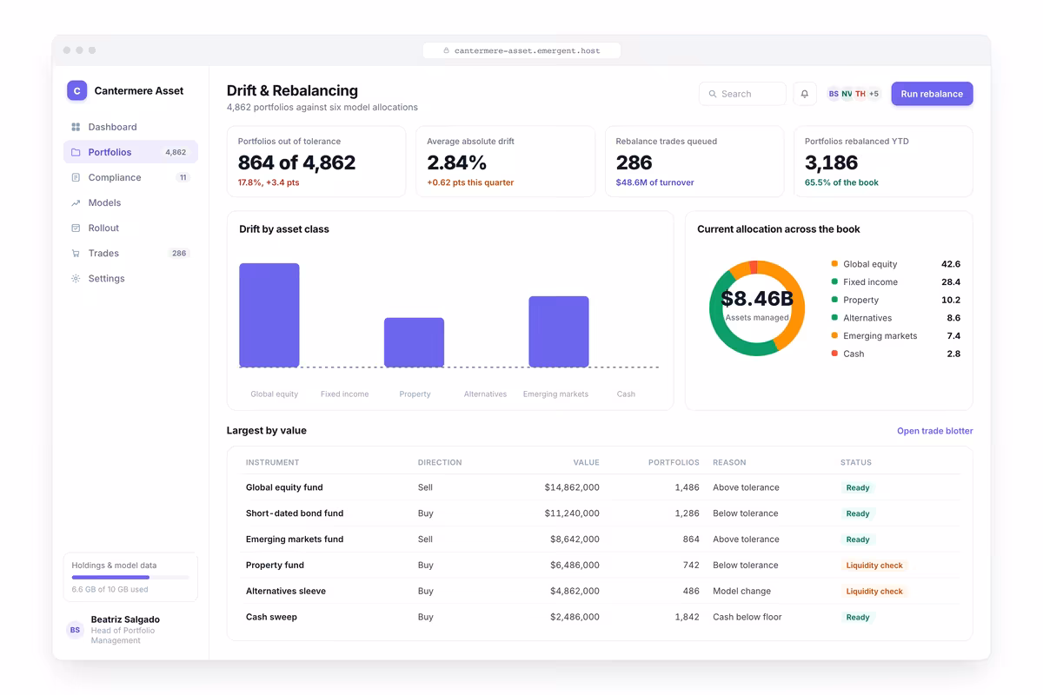
Task: Select the Property fund instrument
Action: coord(275,566)
